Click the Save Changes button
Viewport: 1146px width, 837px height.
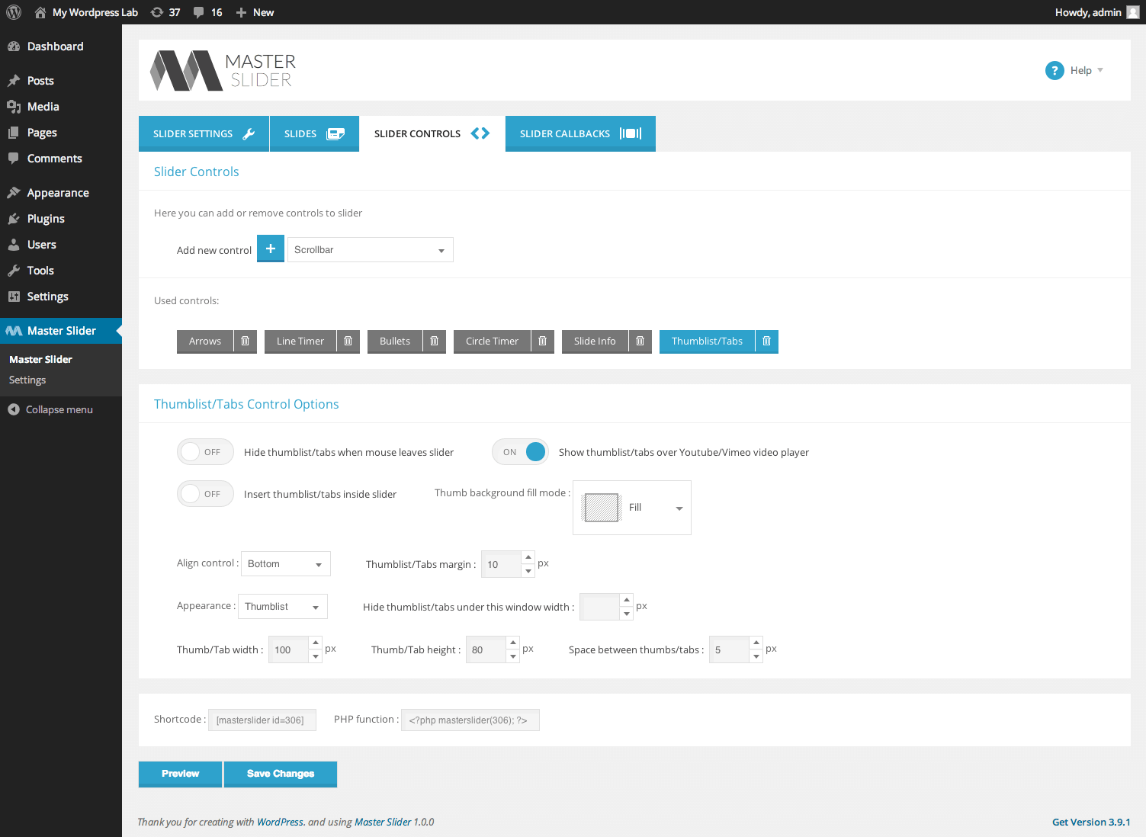pos(281,774)
